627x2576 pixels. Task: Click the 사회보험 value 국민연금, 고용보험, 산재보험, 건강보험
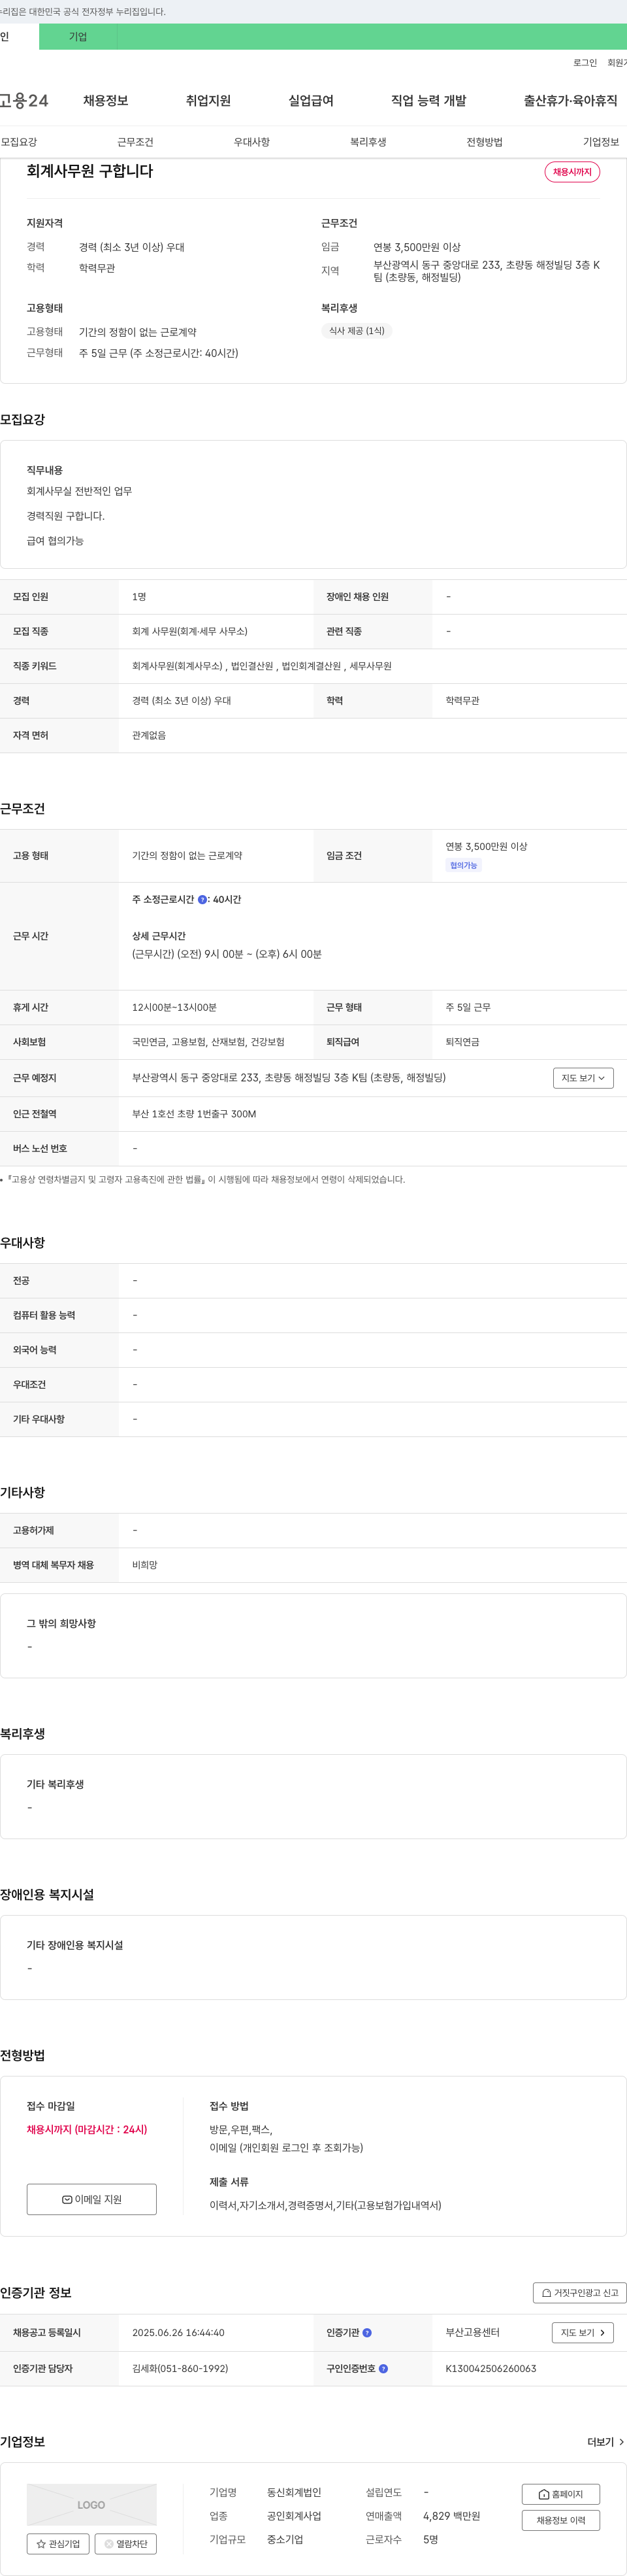208,1042
